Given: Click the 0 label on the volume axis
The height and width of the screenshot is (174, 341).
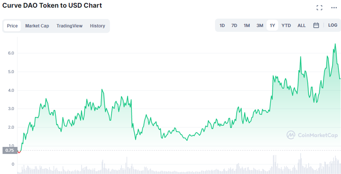Looking at the screenshot, I should pyautogui.click(x=13, y=164).
